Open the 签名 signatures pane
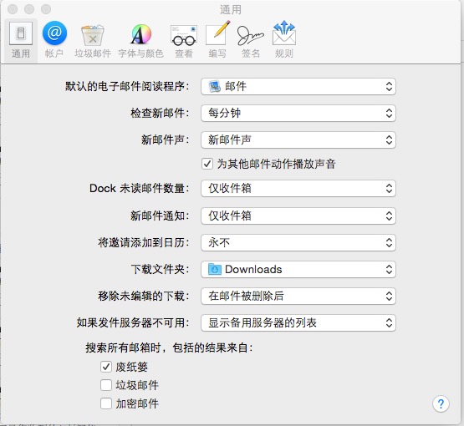 pyautogui.click(x=251, y=40)
